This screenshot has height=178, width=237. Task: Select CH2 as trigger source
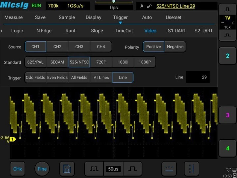(x=57, y=47)
